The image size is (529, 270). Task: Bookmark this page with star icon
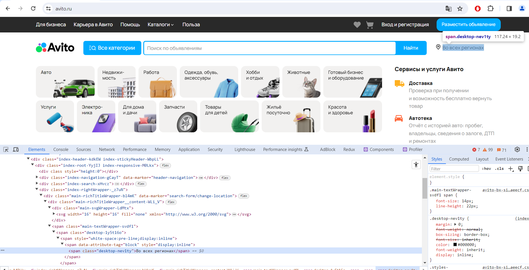460,8
